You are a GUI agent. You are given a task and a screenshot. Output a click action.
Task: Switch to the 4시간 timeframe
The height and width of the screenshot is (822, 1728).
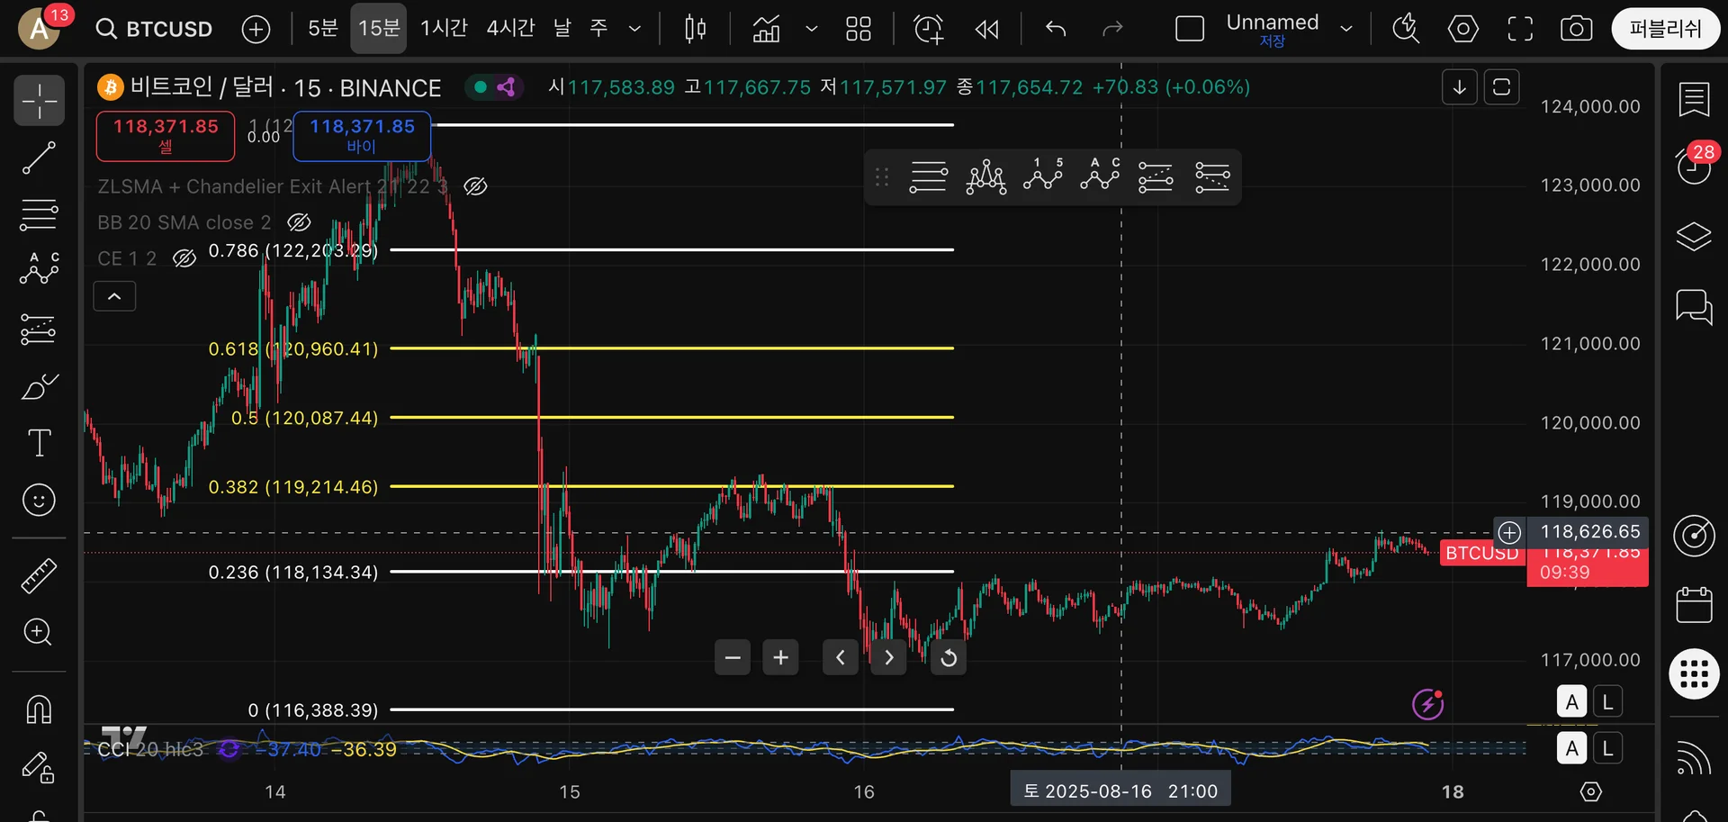point(511,29)
